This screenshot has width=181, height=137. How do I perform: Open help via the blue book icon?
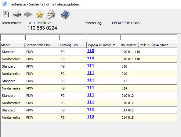coord(65,15)
